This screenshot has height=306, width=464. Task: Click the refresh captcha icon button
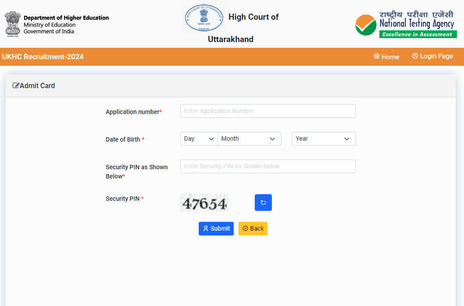click(263, 203)
